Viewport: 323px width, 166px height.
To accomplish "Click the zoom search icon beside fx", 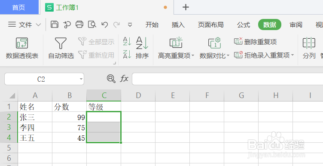I will click(111, 79).
